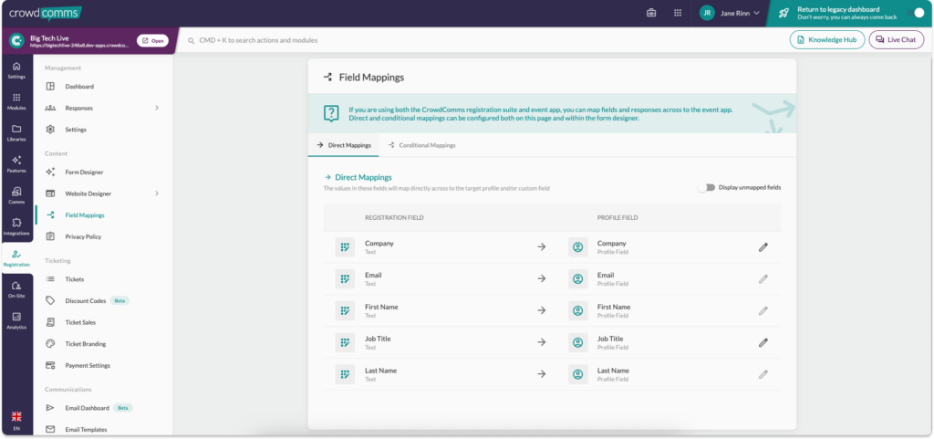Open the Modules section in left rail
Screen dimensions: 934x439
tap(16, 101)
